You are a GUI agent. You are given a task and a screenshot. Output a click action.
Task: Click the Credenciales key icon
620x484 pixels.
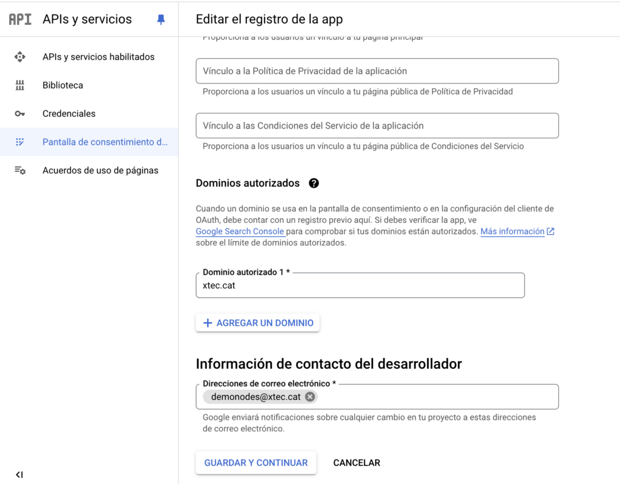tap(20, 114)
